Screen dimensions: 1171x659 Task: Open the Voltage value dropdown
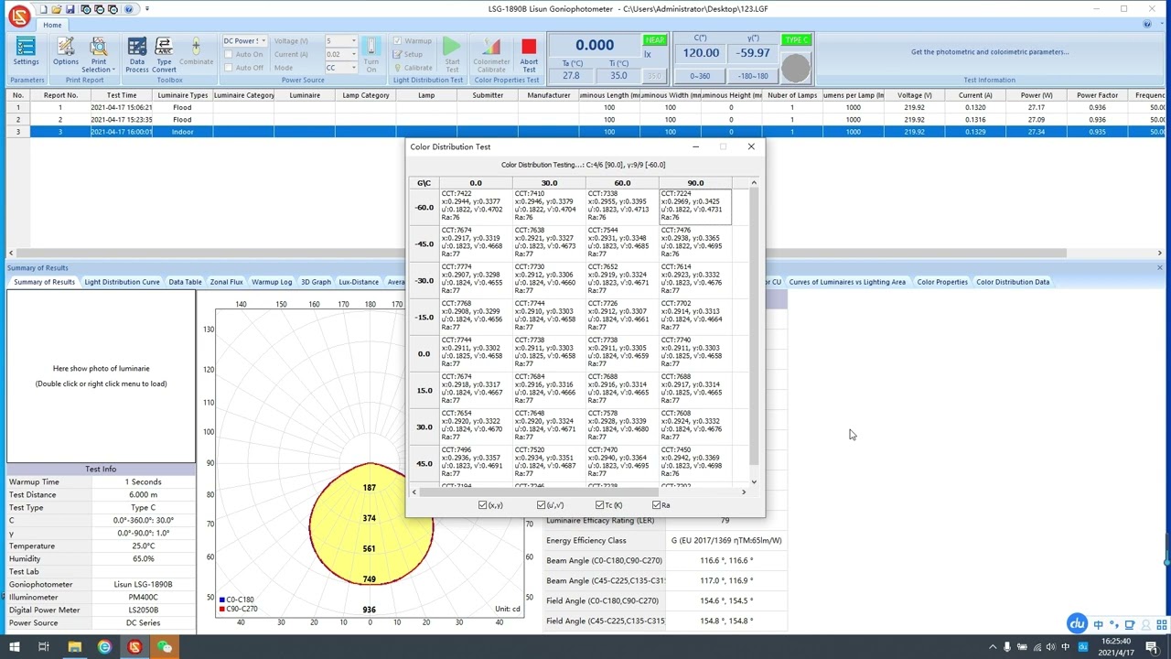pos(353,41)
